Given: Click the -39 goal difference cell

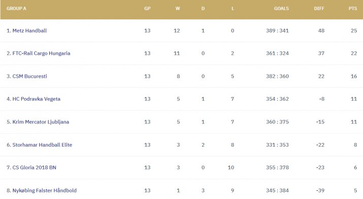Looking at the screenshot, I should click(320, 190).
